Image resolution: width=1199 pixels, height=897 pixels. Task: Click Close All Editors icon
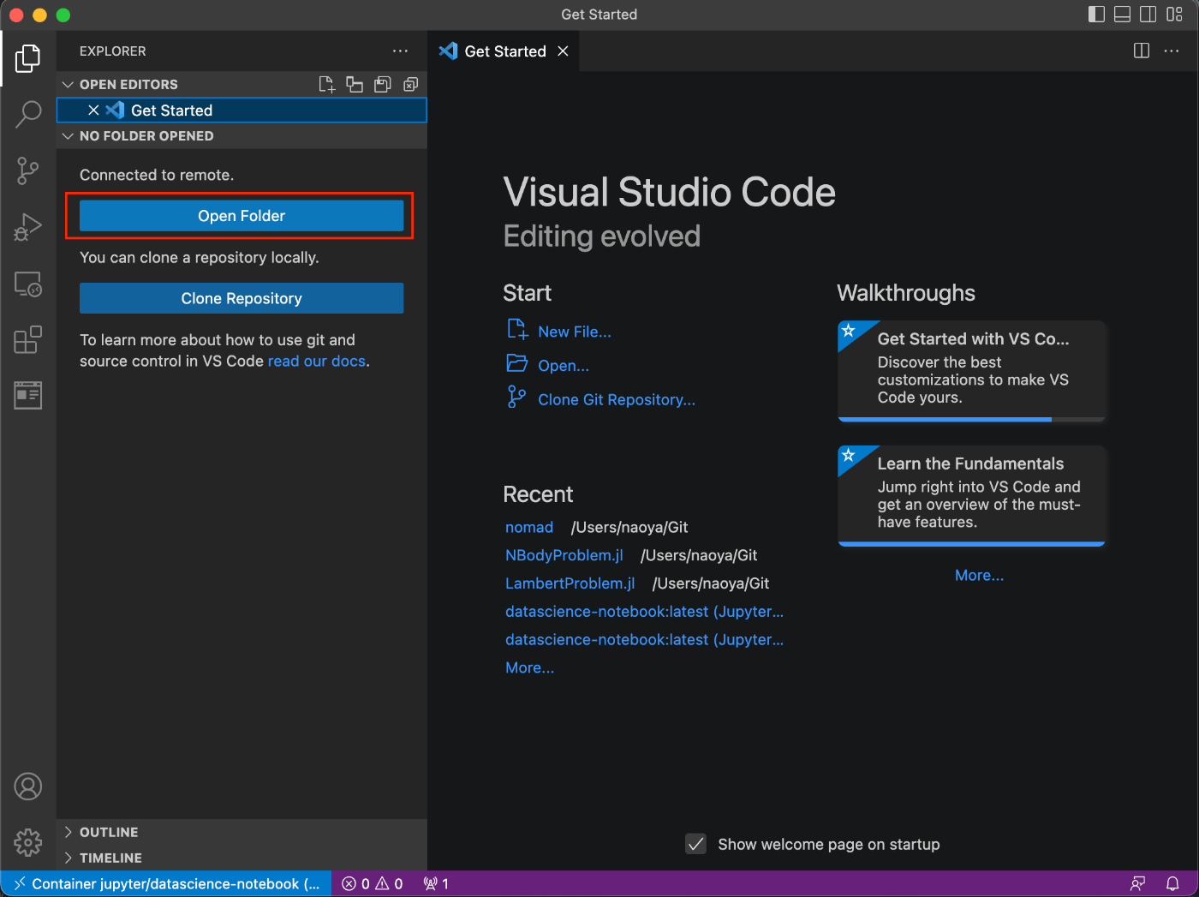point(411,84)
